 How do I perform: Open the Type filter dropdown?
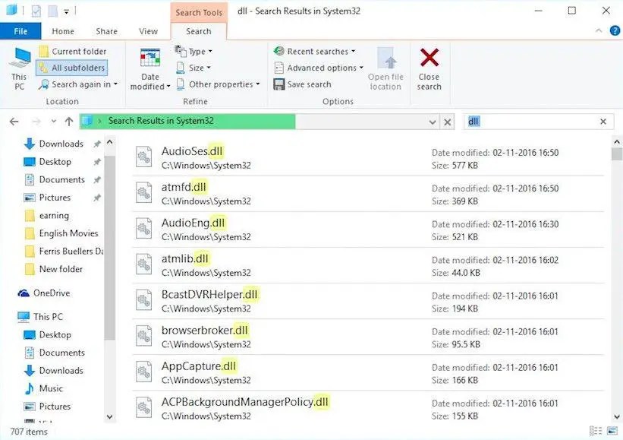click(x=195, y=51)
